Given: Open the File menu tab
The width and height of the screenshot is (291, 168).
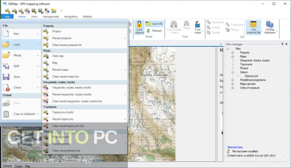Looking at the screenshot, I should (7, 17).
